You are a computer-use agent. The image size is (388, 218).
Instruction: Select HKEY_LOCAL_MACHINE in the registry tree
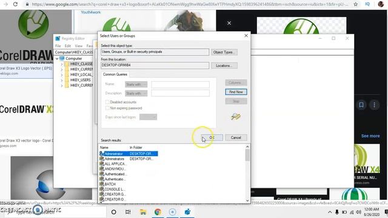(x=81, y=74)
